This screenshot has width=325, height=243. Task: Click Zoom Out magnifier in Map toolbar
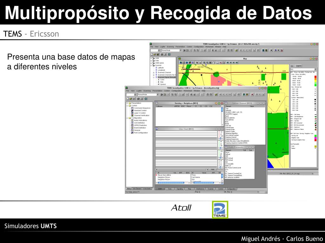coord(207,62)
